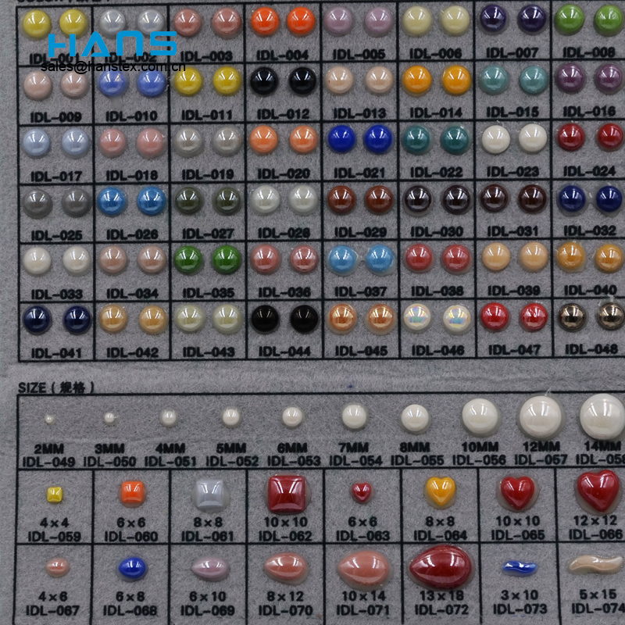Click the left metallic bronze bead above IDL-048

tap(572, 316)
